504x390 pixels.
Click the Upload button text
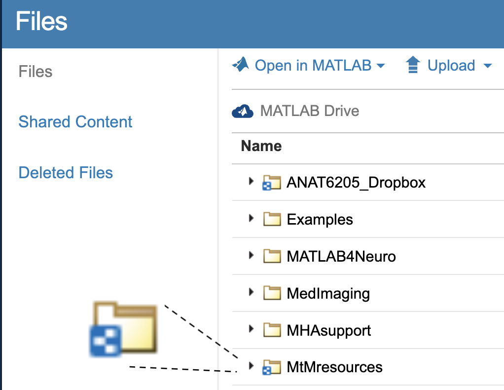(x=451, y=65)
